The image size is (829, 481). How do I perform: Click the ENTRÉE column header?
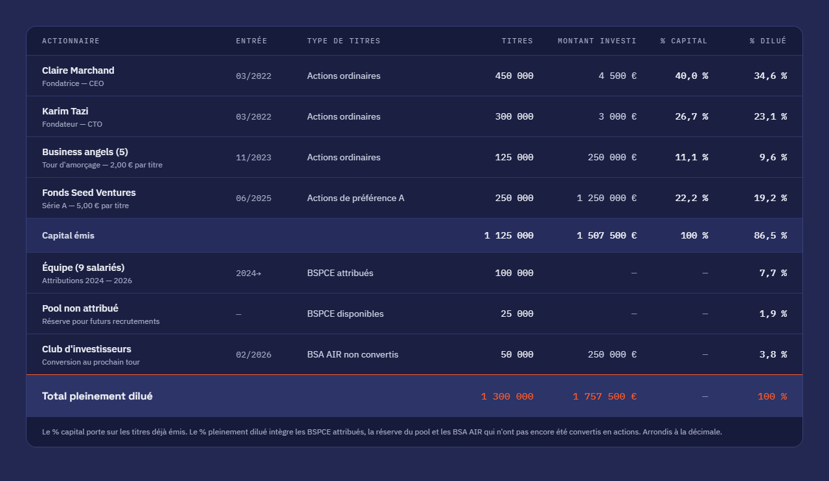[x=251, y=41]
